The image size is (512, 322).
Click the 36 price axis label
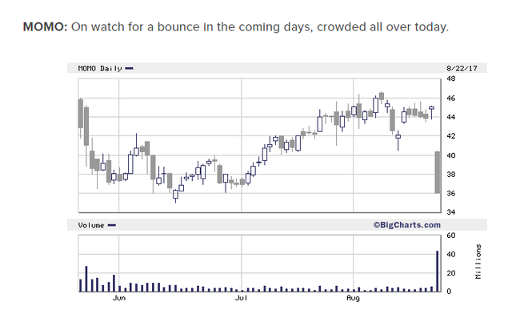click(451, 193)
